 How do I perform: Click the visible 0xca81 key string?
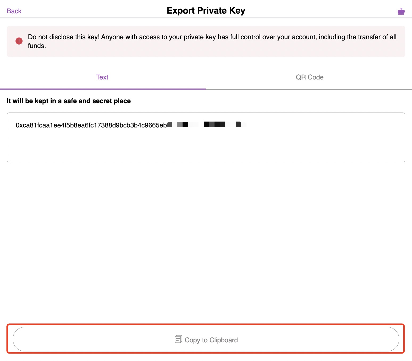[91, 125]
